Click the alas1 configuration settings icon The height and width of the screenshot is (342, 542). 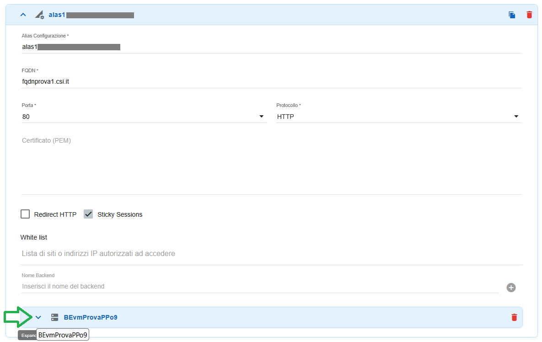[39, 15]
